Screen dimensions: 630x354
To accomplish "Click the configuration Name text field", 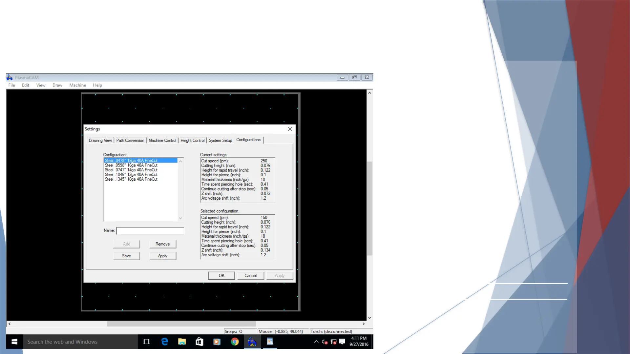I will 150,231.
